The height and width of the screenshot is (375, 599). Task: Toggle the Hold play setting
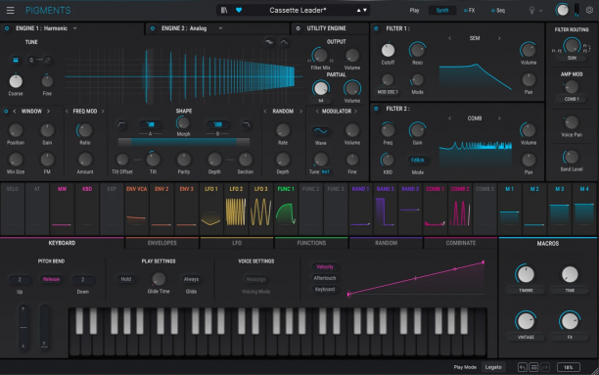[125, 279]
